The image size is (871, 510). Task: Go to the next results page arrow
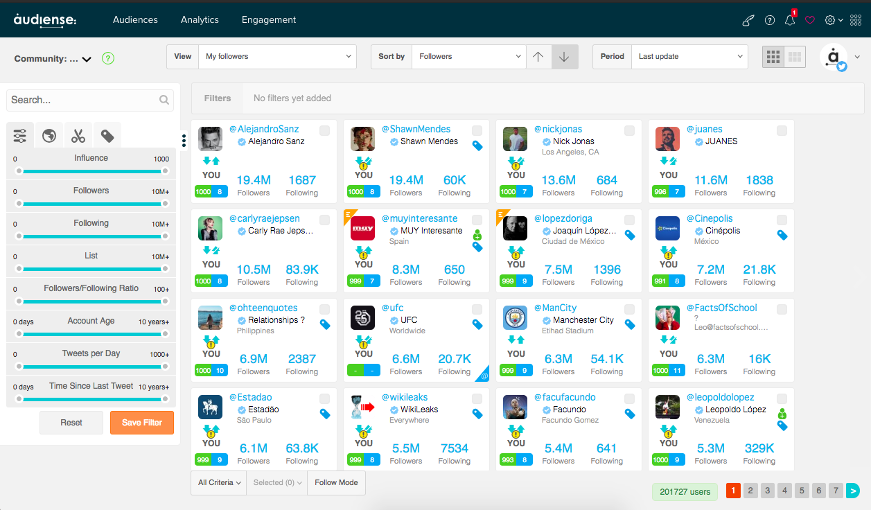[x=853, y=491]
